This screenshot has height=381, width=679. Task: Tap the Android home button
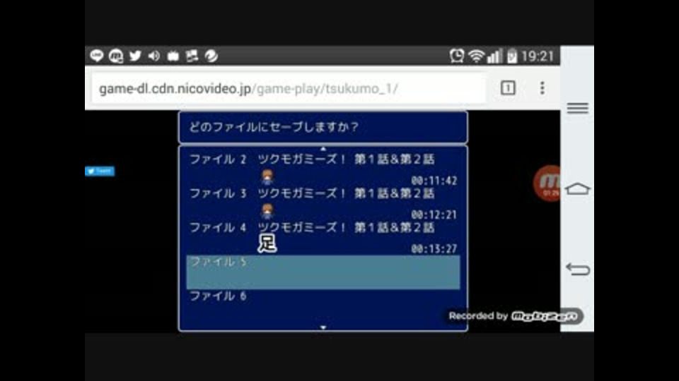pos(578,189)
